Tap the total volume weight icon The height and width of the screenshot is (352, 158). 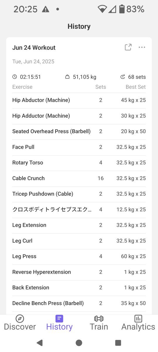pyautogui.click(x=67, y=77)
